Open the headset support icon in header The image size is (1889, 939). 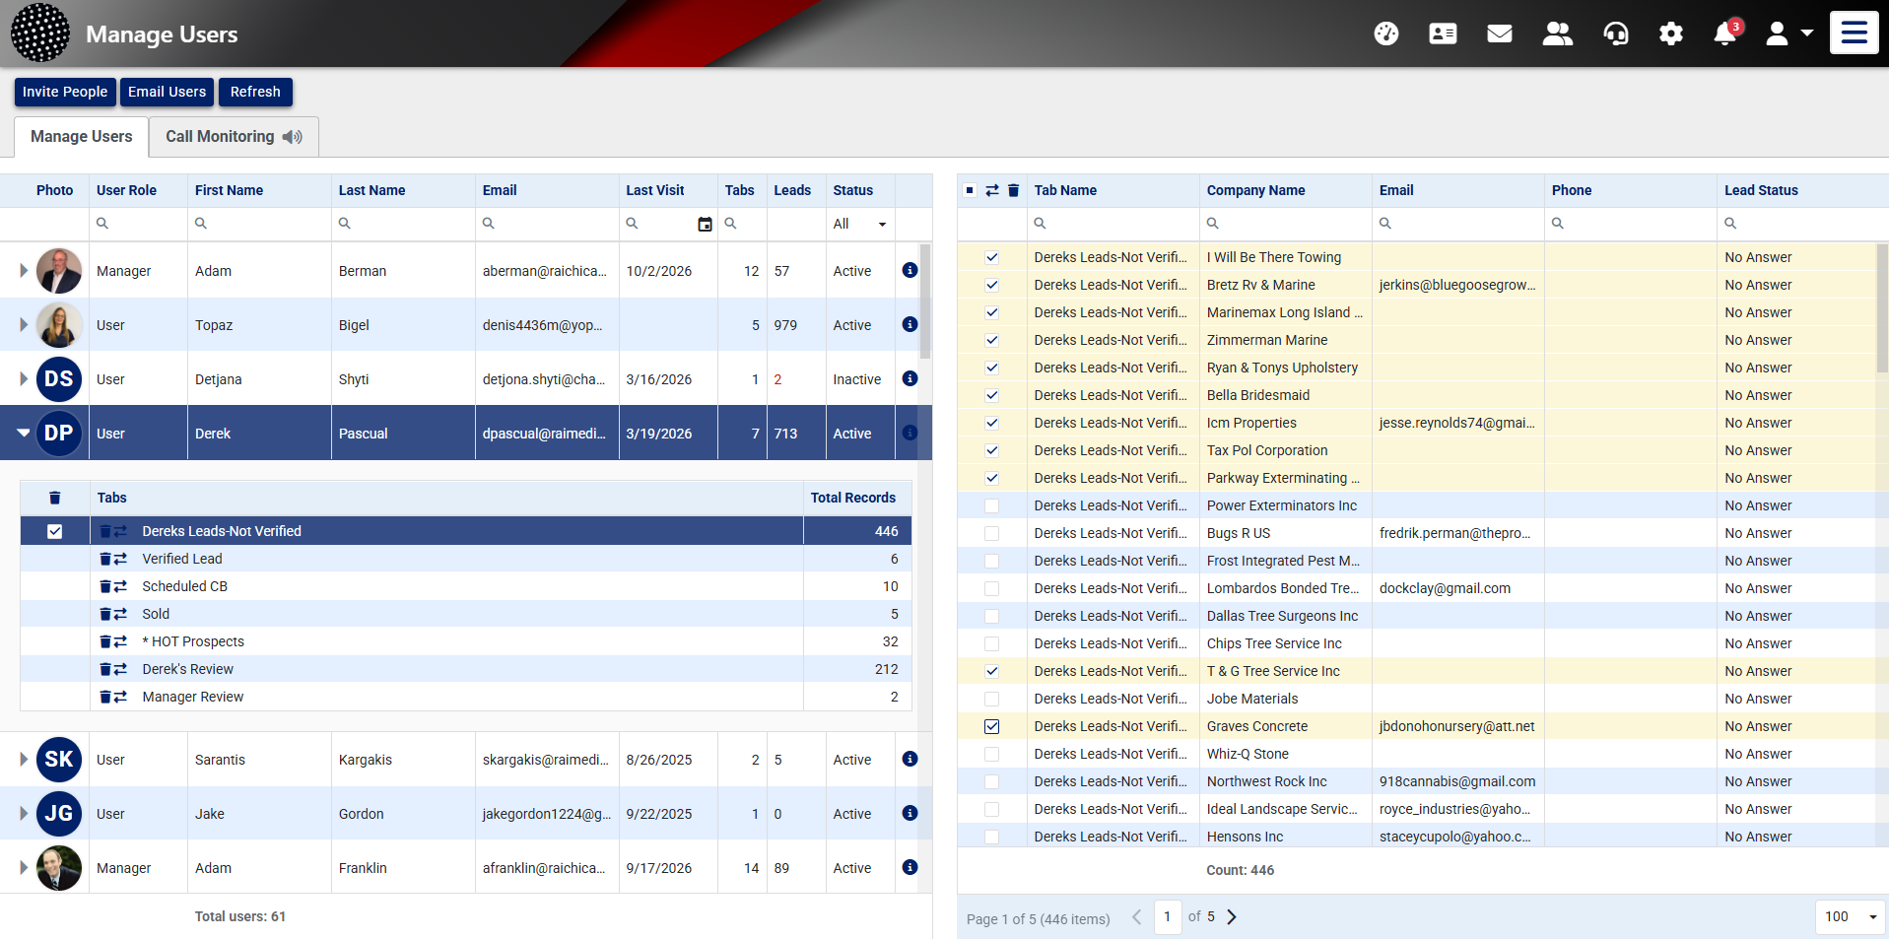(x=1616, y=34)
